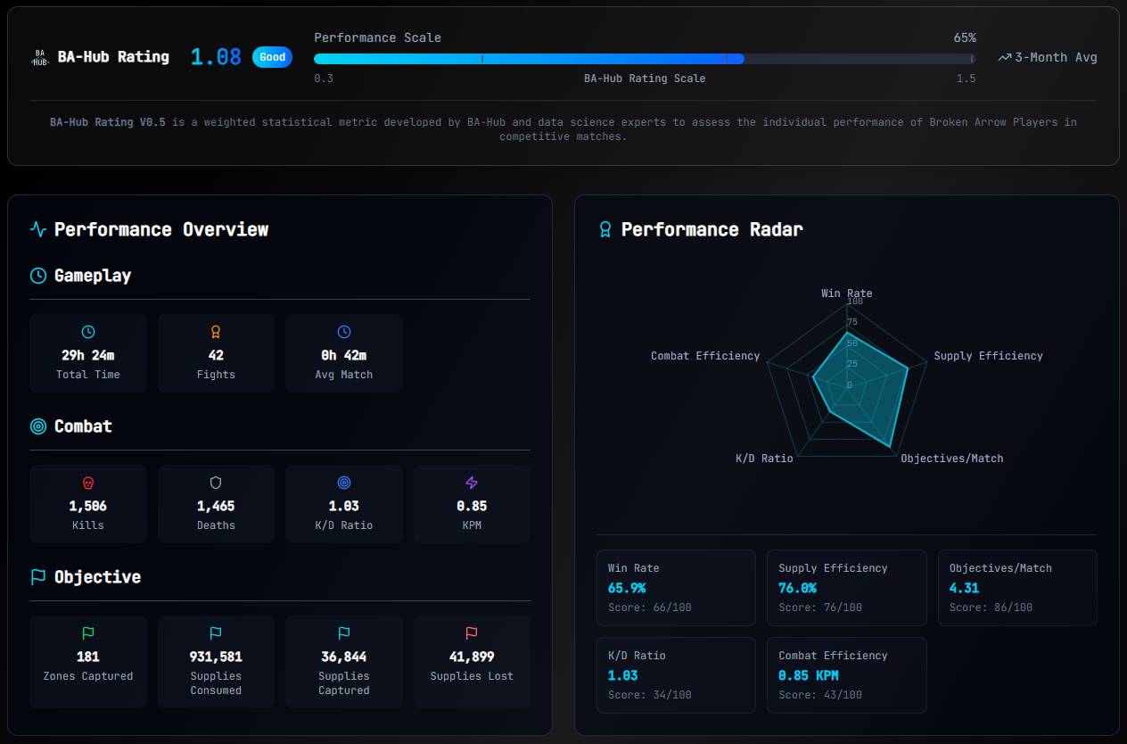Click the "BA-Hub Rating" title text
Screen dimensions: 1127x744
coord(113,57)
